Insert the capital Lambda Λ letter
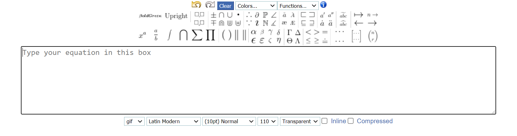This screenshot has width=517, height=136. pos(298,41)
